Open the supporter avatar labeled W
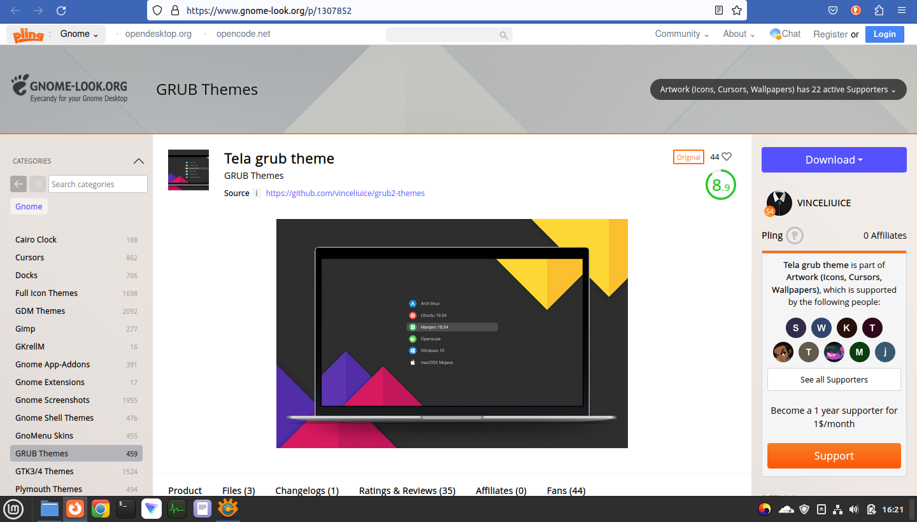 click(821, 328)
